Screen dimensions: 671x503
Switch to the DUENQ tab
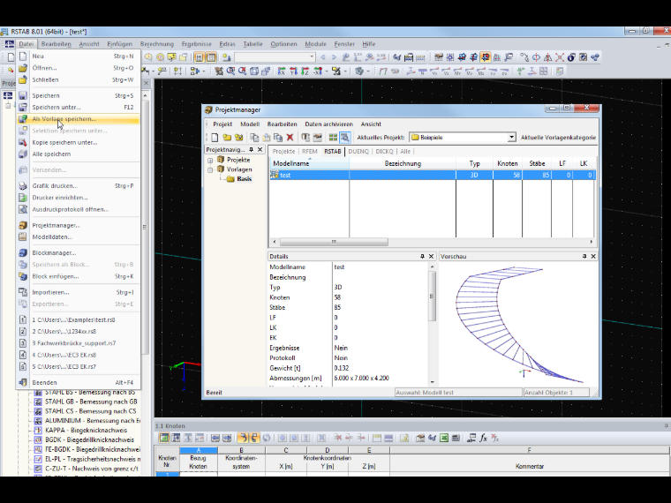[358, 152]
